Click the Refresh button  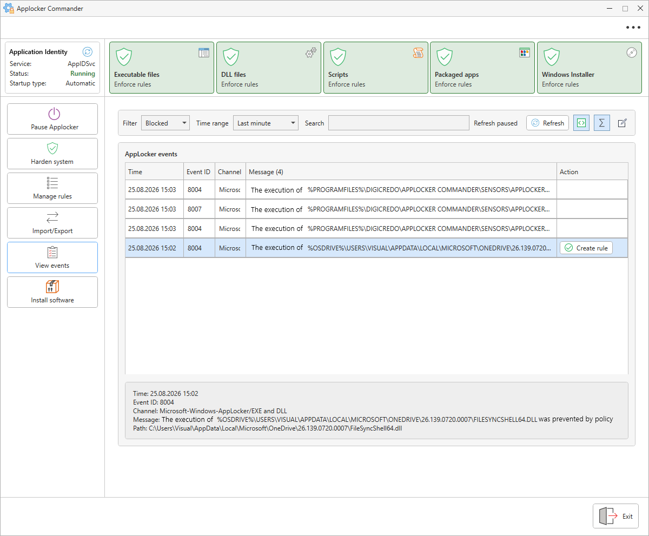point(547,123)
